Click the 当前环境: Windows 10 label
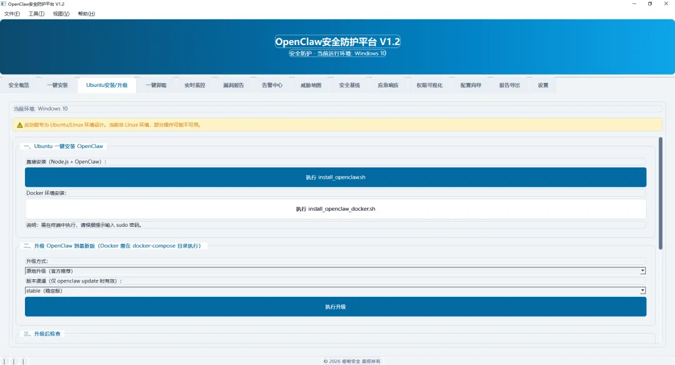 click(x=41, y=109)
